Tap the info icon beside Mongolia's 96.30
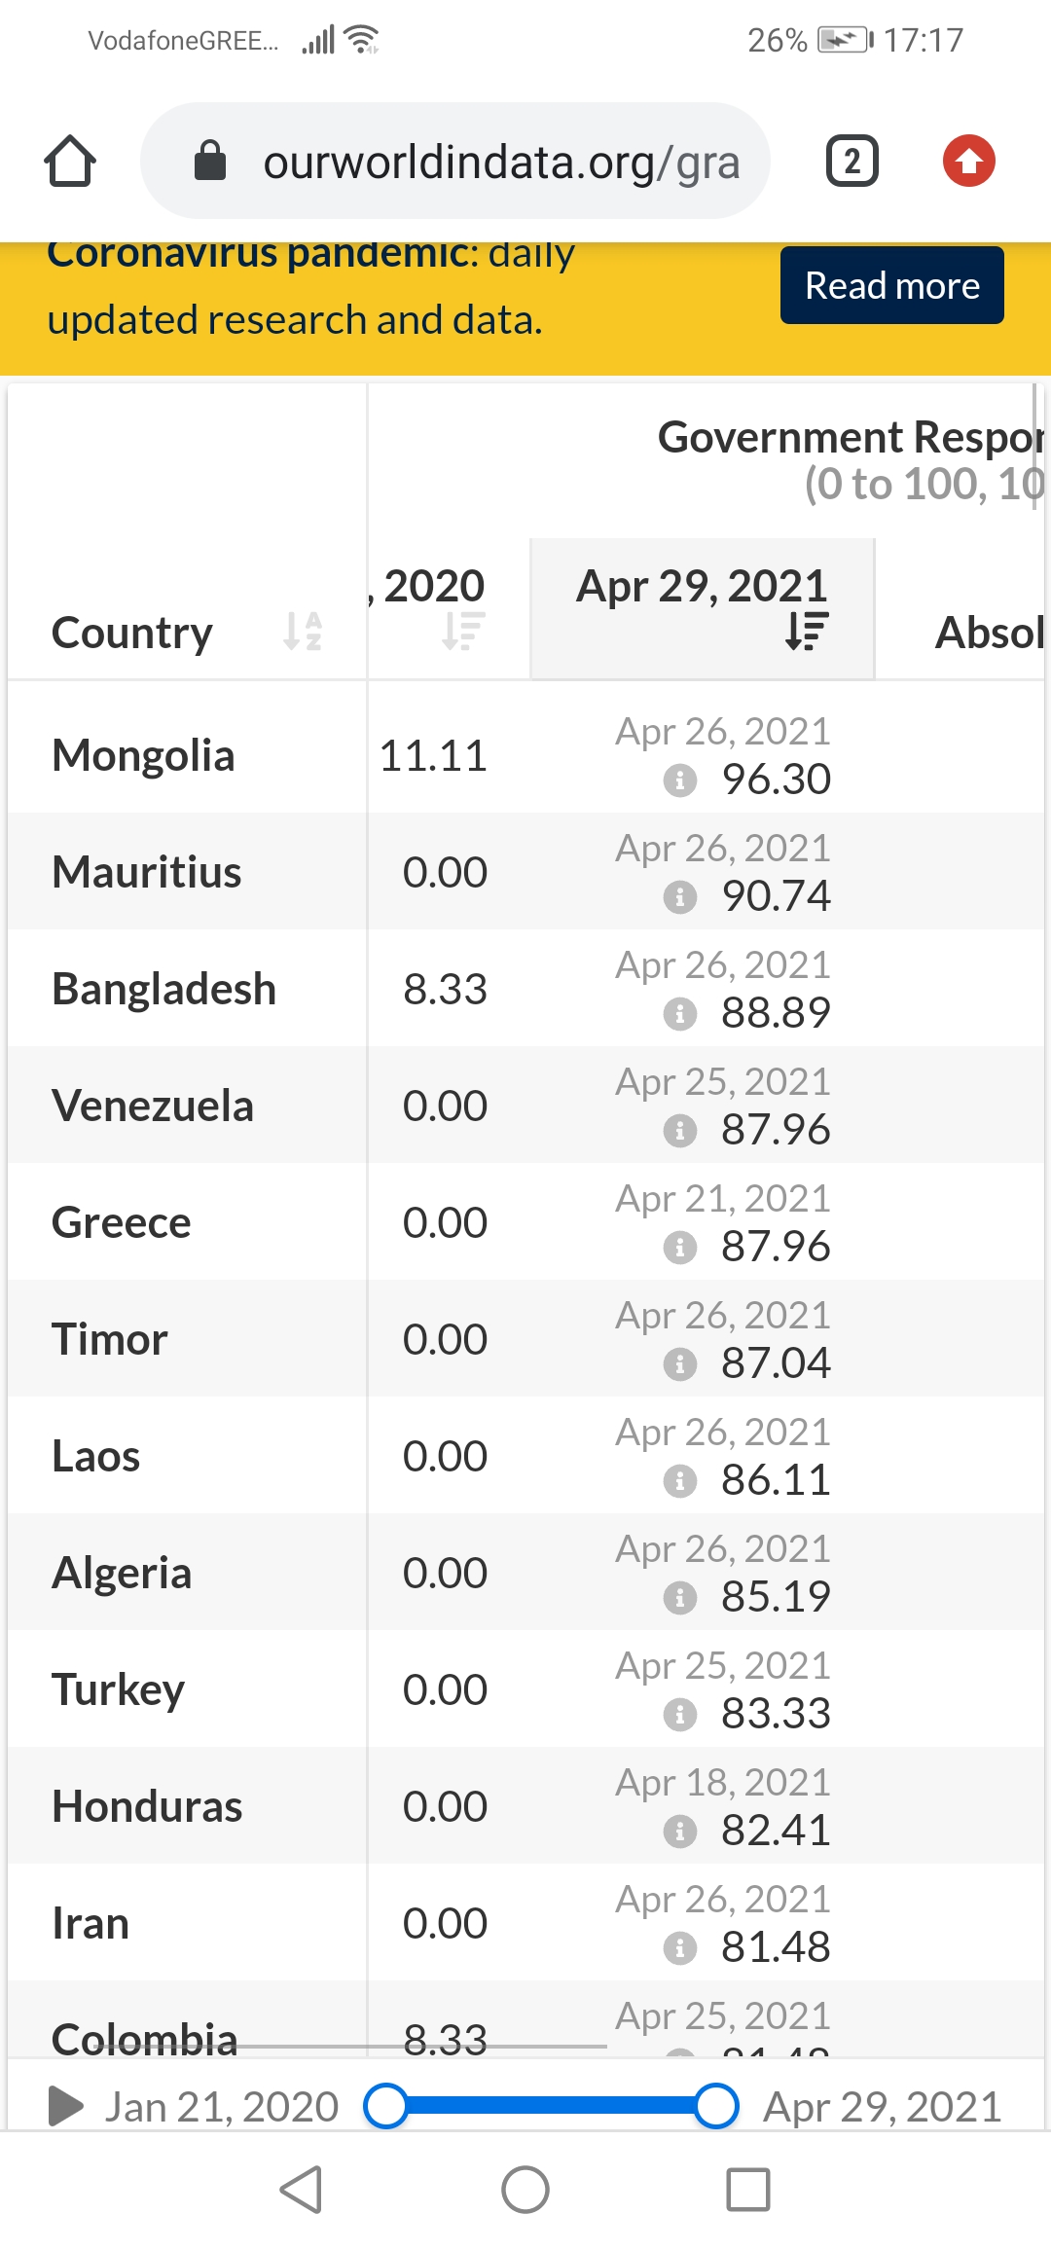Screen dimensions: 1051x2250 [x=680, y=780]
